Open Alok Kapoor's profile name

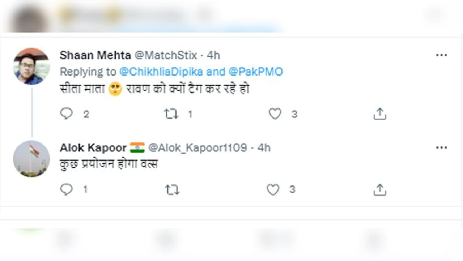pyautogui.click(x=93, y=148)
